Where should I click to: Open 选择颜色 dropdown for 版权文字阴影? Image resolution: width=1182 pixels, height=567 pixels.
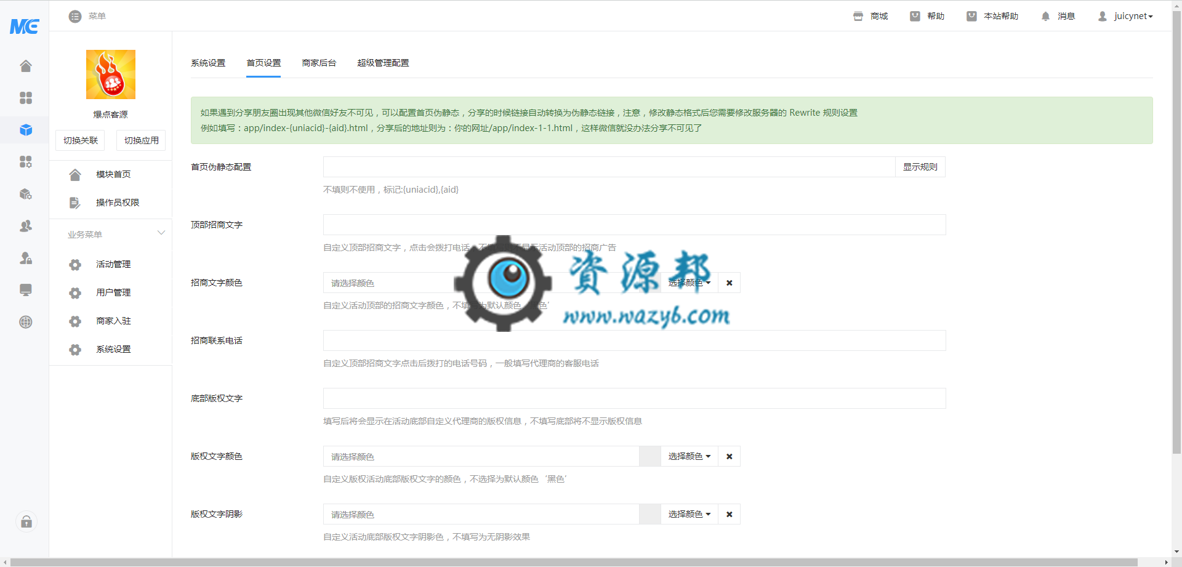(689, 515)
